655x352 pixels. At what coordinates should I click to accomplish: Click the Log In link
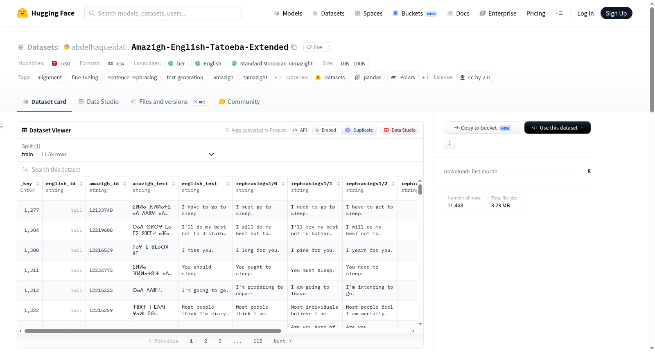pyautogui.click(x=585, y=13)
